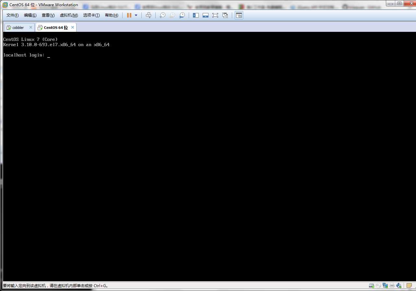Open the 文件(F) menu
Viewport: 416px width, 291px height.
13,15
